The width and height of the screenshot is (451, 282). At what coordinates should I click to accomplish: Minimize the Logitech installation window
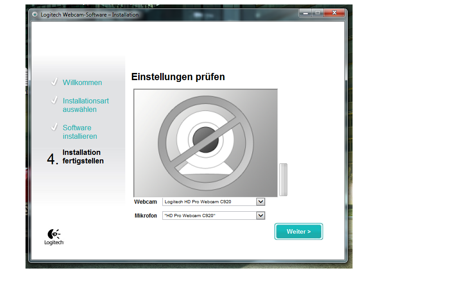pyautogui.click(x=306, y=13)
